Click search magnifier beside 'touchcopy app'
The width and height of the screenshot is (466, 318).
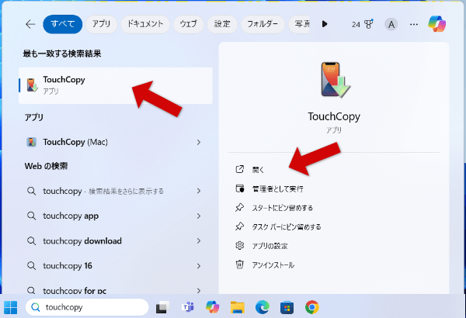(x=32, y=216)
